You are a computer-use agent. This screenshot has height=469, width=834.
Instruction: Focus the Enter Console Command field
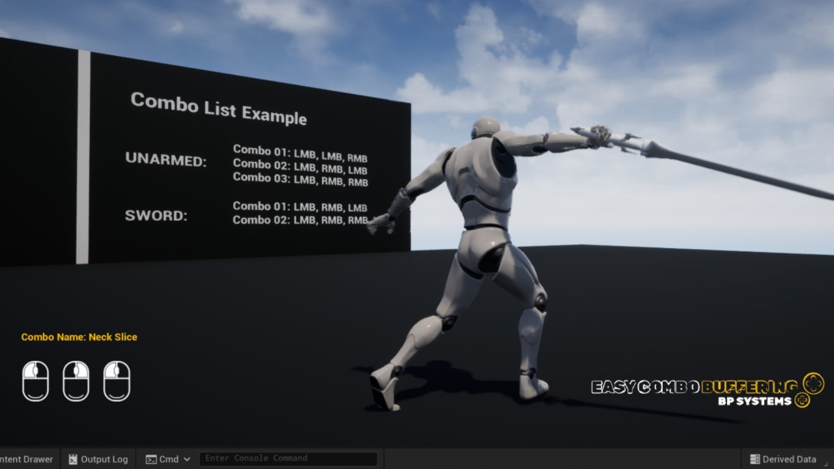click(288, 459)
